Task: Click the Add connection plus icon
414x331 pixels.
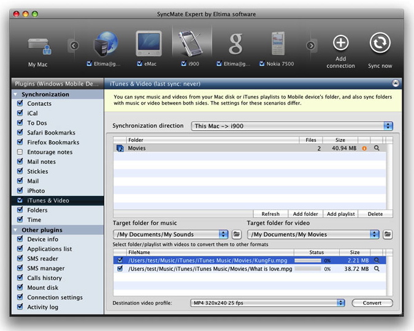Action: click(x=340, y=43)
